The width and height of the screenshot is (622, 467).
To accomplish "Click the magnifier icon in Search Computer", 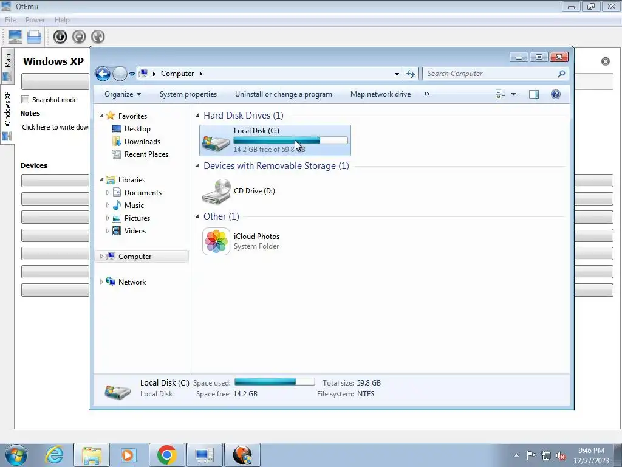I will coord(561,74).
